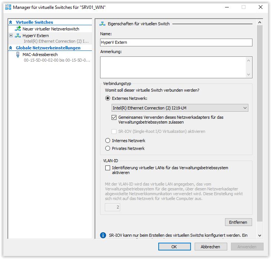This screenshot has height=259, width=271.
Task: Confirm with the OK button
Action: (174, 246)
